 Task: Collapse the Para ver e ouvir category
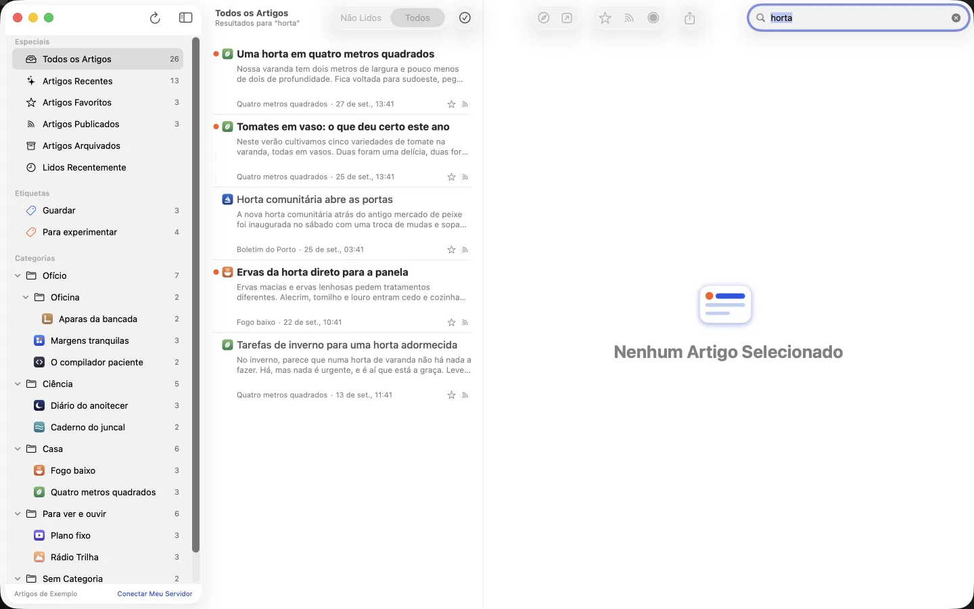[x=18, y=514]
